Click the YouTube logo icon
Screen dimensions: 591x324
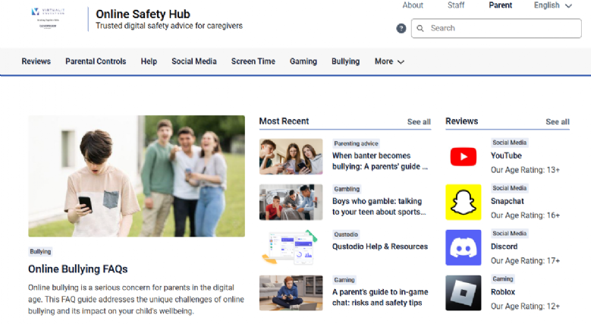click(x=463, y=157)
